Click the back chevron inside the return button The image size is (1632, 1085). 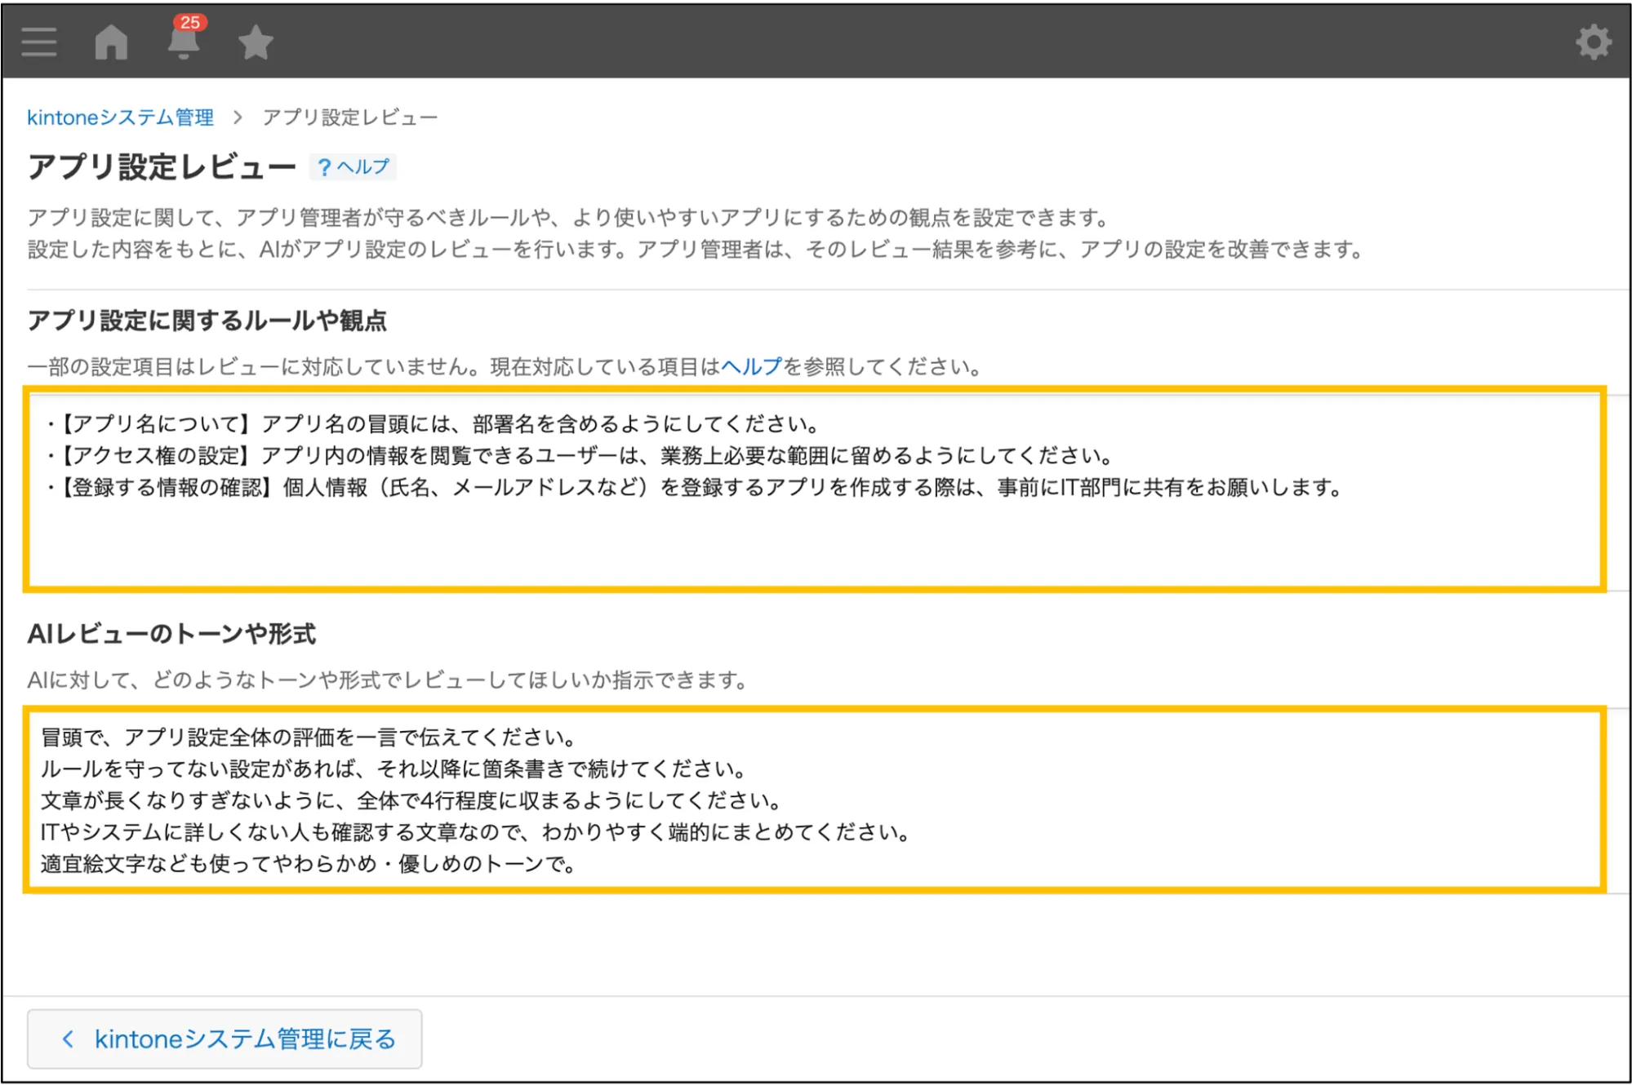(69, 1038)
